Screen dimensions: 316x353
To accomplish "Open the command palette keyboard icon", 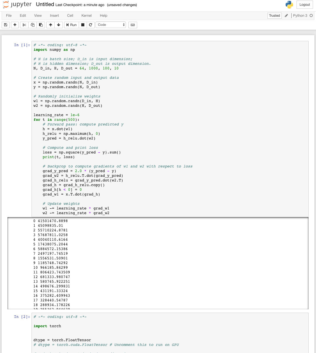I will pyautogui.click(x=133, y=25).
